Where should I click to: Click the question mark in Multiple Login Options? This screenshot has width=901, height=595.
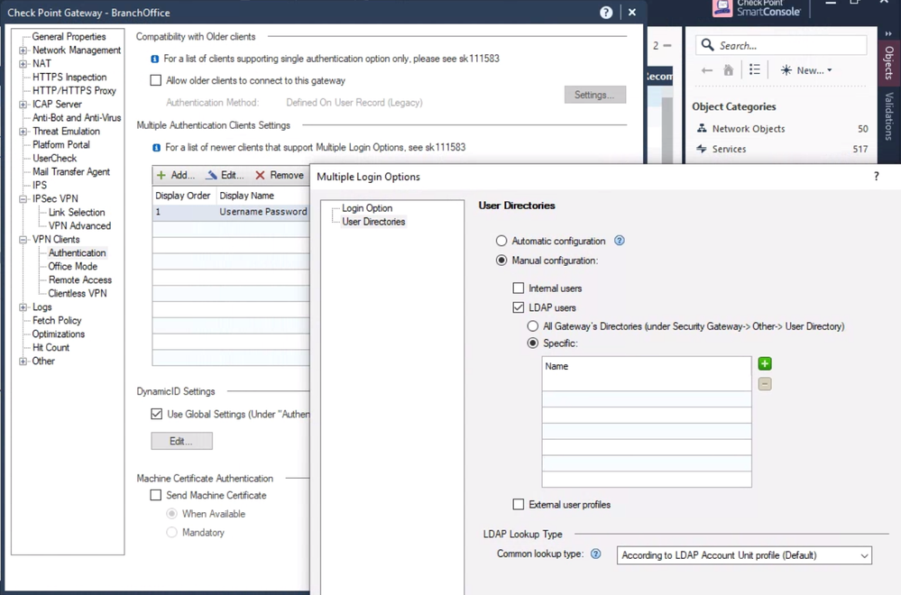click(877, 177)
